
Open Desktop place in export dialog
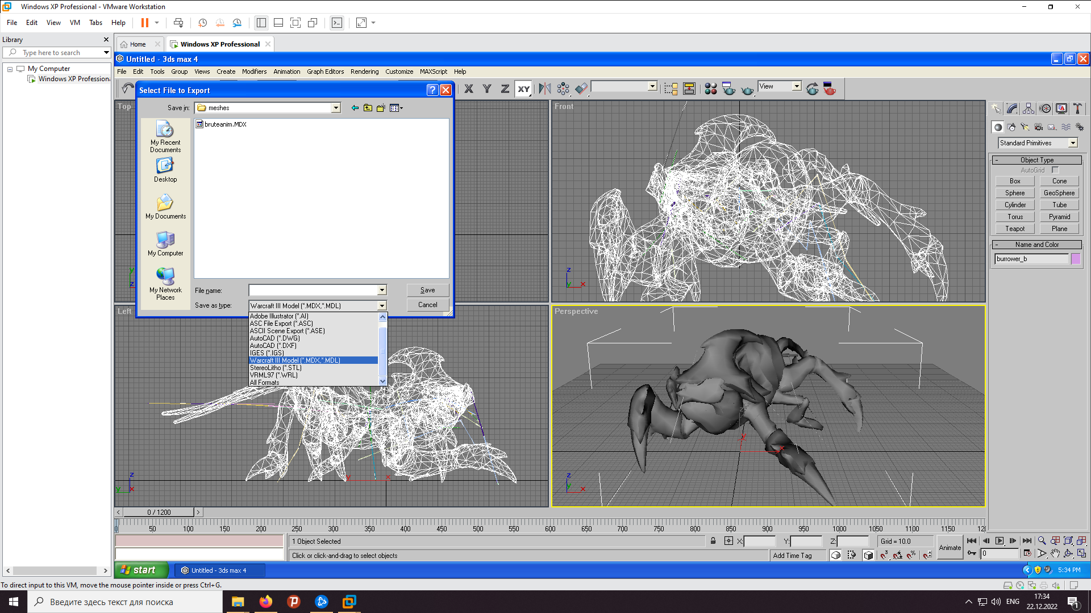[165, 170]
